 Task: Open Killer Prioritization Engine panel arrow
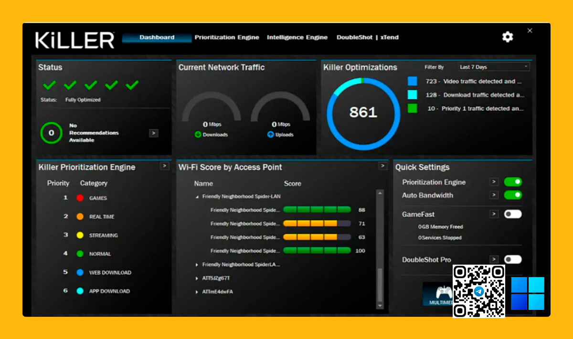(x=164, y=166)
